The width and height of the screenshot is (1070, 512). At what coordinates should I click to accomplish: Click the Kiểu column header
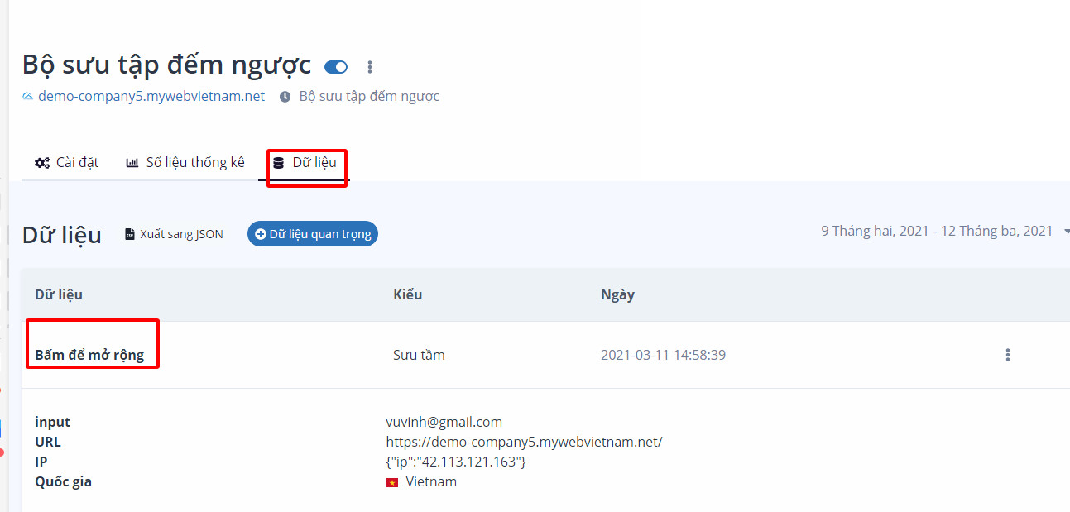(407, 294)
